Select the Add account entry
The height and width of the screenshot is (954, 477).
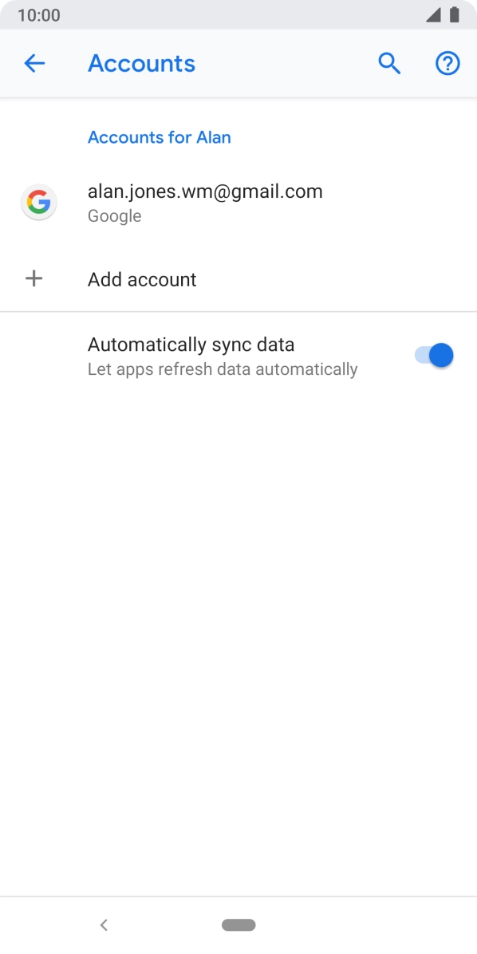(238, 279)
